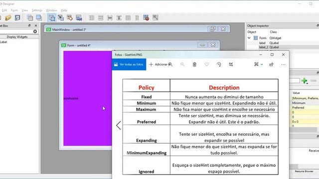Click Ver todas as fotos button
Screen dimensions: 319x179
129,64
